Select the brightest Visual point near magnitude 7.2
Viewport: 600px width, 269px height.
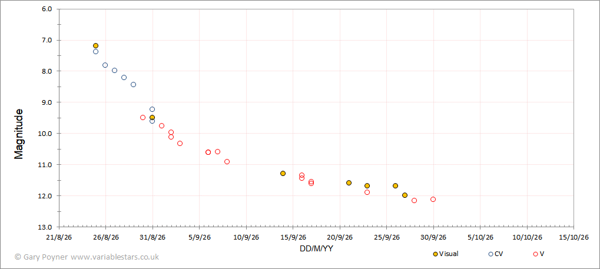coord(95,45)
